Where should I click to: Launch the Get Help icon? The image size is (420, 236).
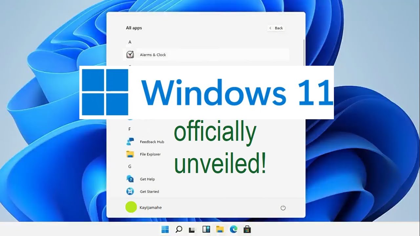point(130,179)
